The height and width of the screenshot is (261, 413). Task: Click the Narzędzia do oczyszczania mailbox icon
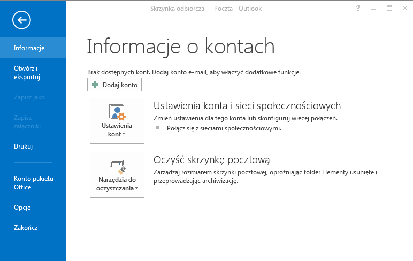118,167
